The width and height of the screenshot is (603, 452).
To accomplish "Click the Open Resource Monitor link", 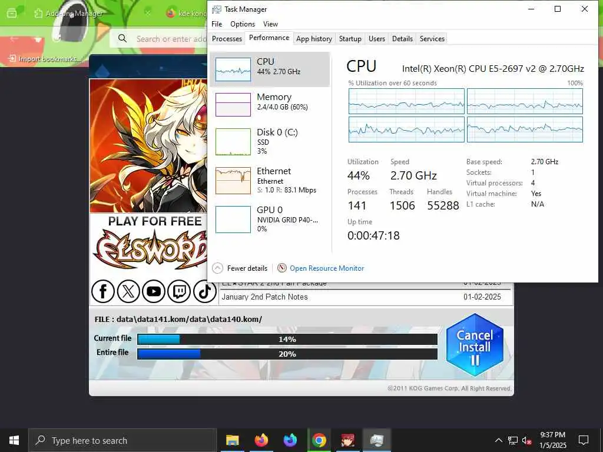I will tap(327, 268).
